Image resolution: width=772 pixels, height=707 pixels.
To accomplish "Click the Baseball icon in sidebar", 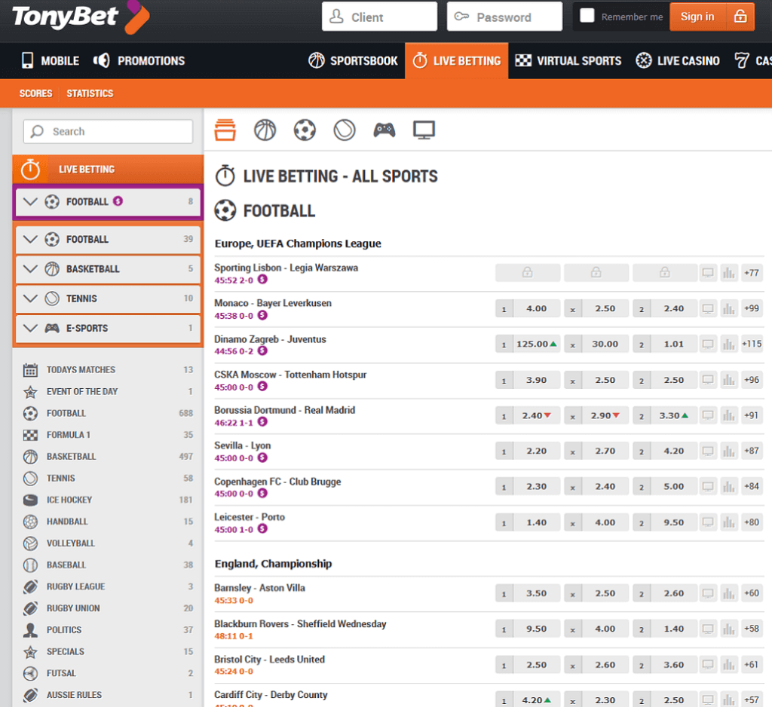I will (x=30, y=565).
